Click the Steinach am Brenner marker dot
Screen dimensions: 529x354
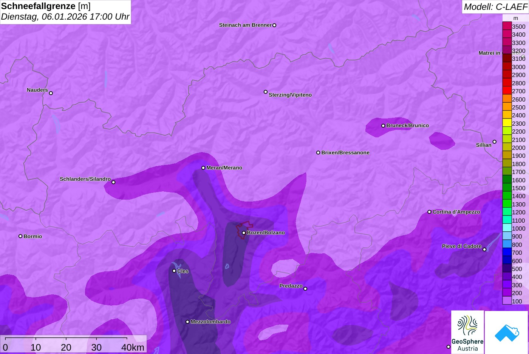(274, 25)
